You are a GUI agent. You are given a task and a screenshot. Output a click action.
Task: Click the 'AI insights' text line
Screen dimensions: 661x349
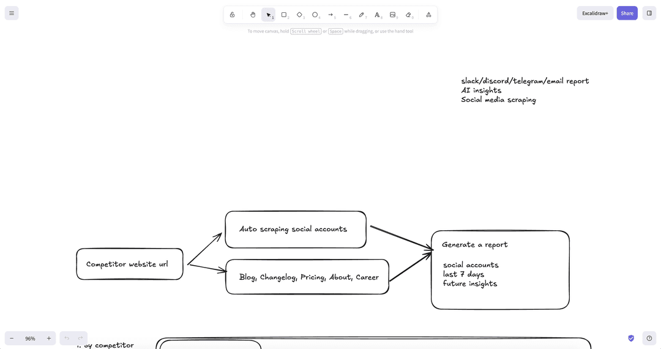pyautogui.click(x=481, y=90)
